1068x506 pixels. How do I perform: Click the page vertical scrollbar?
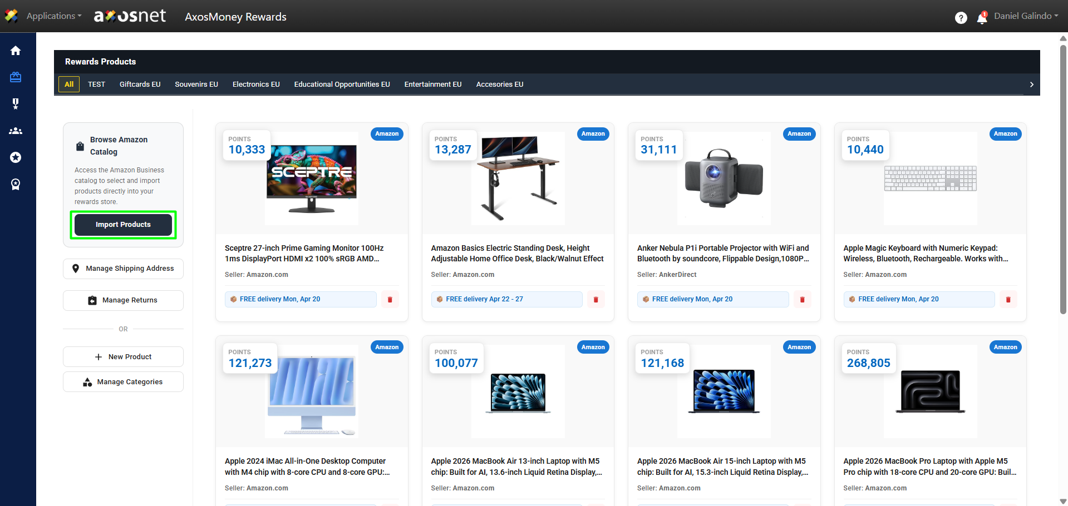pos(1063,178)
